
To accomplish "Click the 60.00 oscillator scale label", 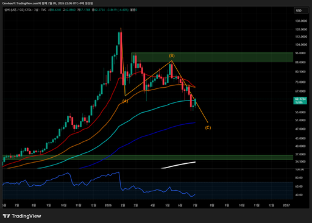I will (x=299, y=186).
